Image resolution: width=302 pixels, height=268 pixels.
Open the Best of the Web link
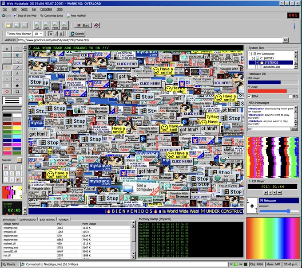[25, 16]
